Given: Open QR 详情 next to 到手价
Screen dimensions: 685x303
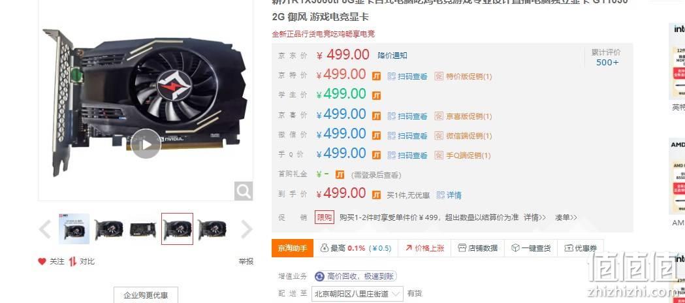Looking at the screenshot, I should tap(449, 195).
